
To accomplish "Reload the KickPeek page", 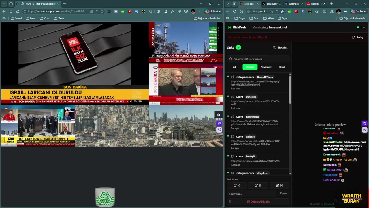I will point(234,11).
